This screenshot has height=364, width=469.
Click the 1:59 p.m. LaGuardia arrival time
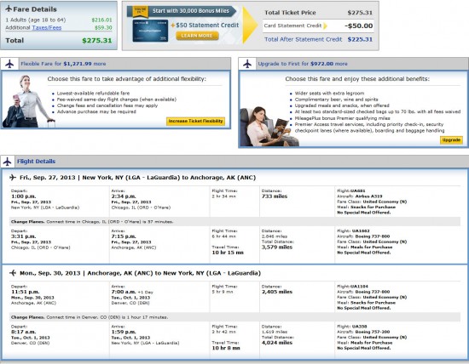click(x=124, y=332)
